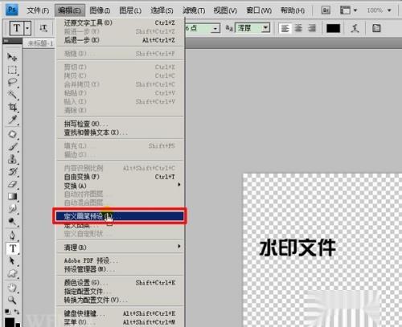Select the Zoom tool
This screenshot has width=402, height=327.
point(12,300)
